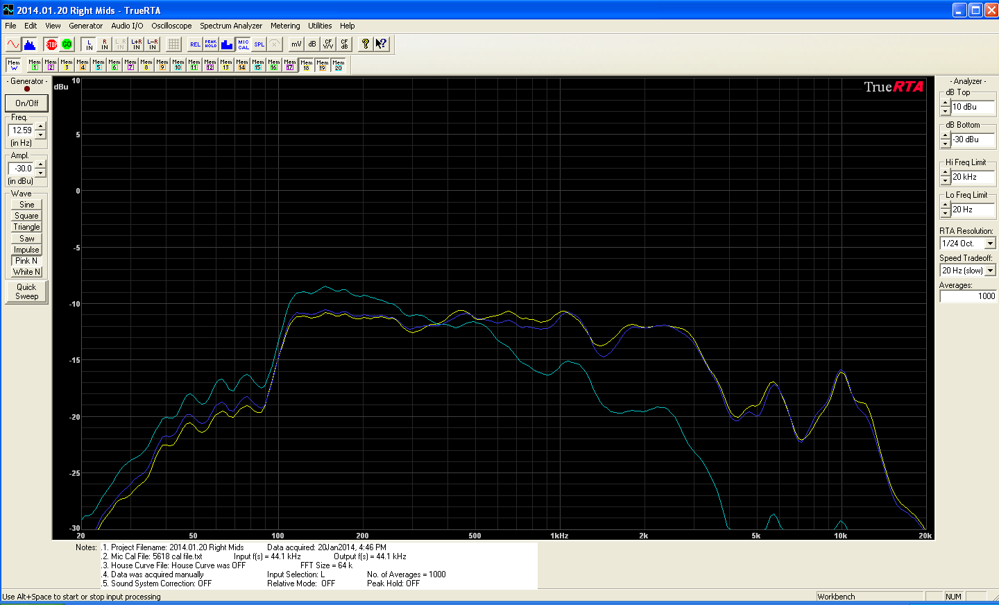Open help with the yellow question mark
999x605 pixels.
[366, 44]
